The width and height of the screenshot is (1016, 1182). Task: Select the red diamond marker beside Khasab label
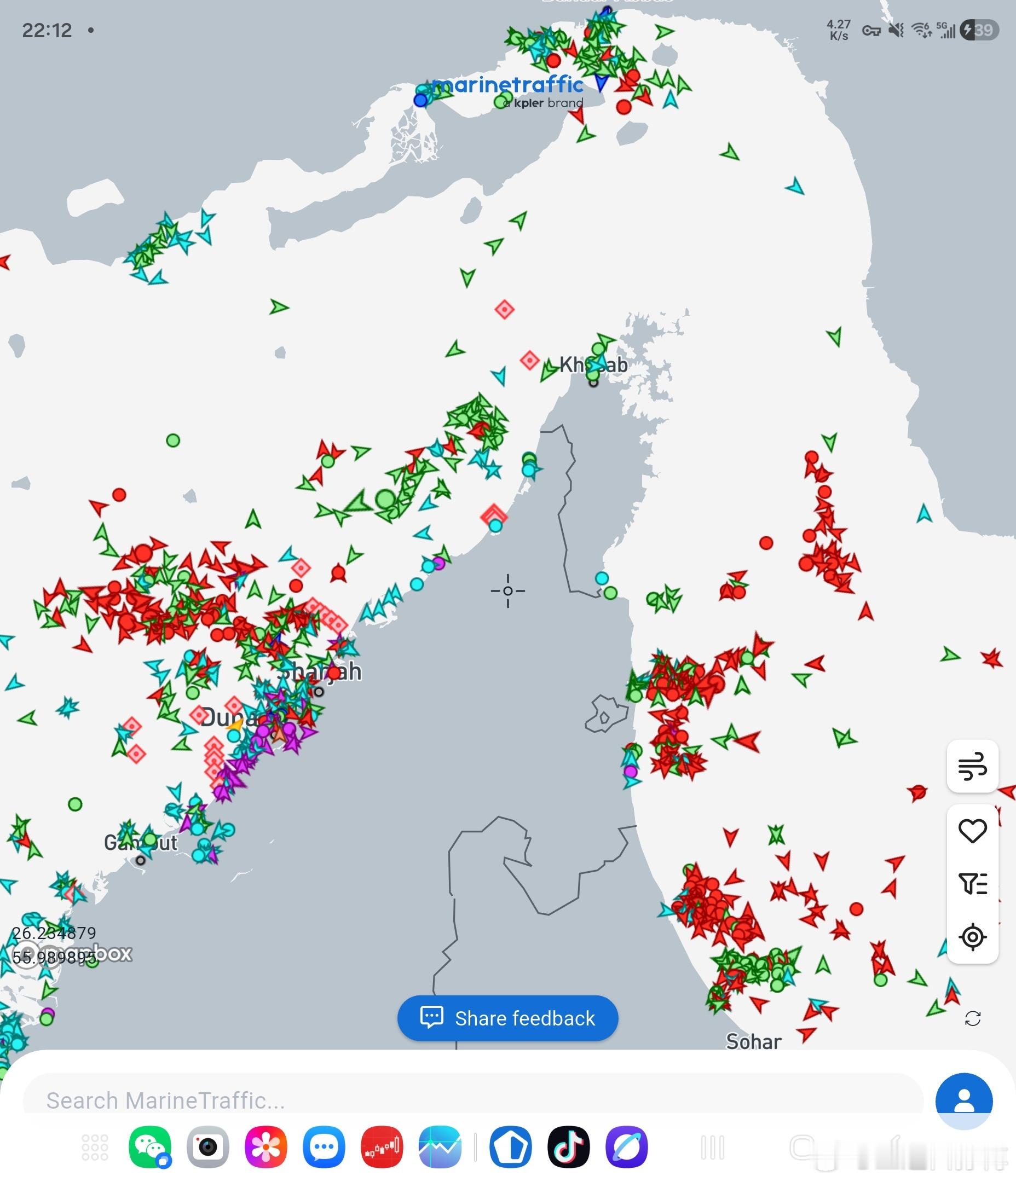(530, 360)
